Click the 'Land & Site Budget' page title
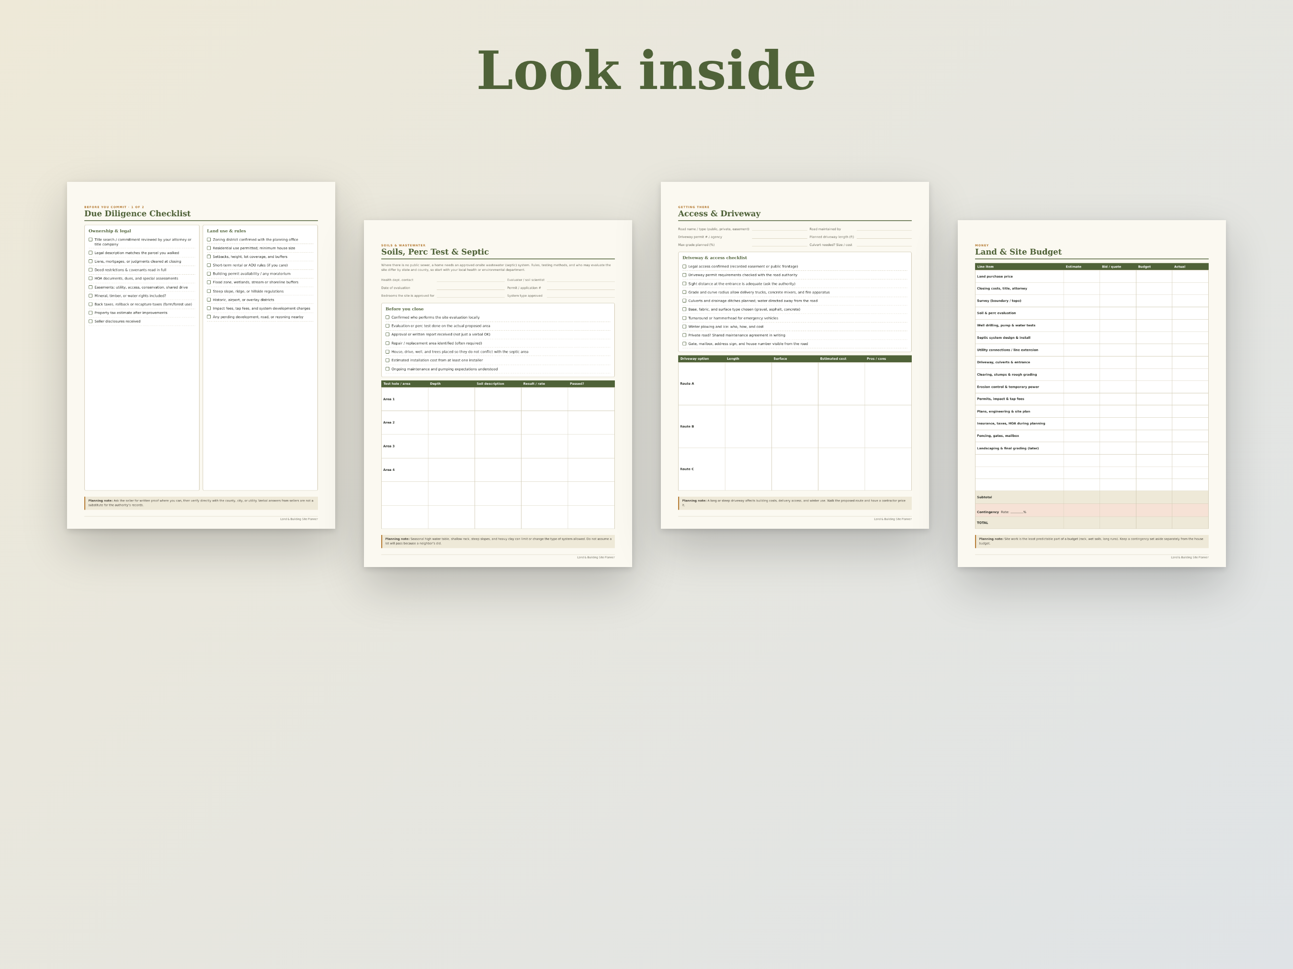Screen dimensions: 1293x969 [x=1018, y=252]
